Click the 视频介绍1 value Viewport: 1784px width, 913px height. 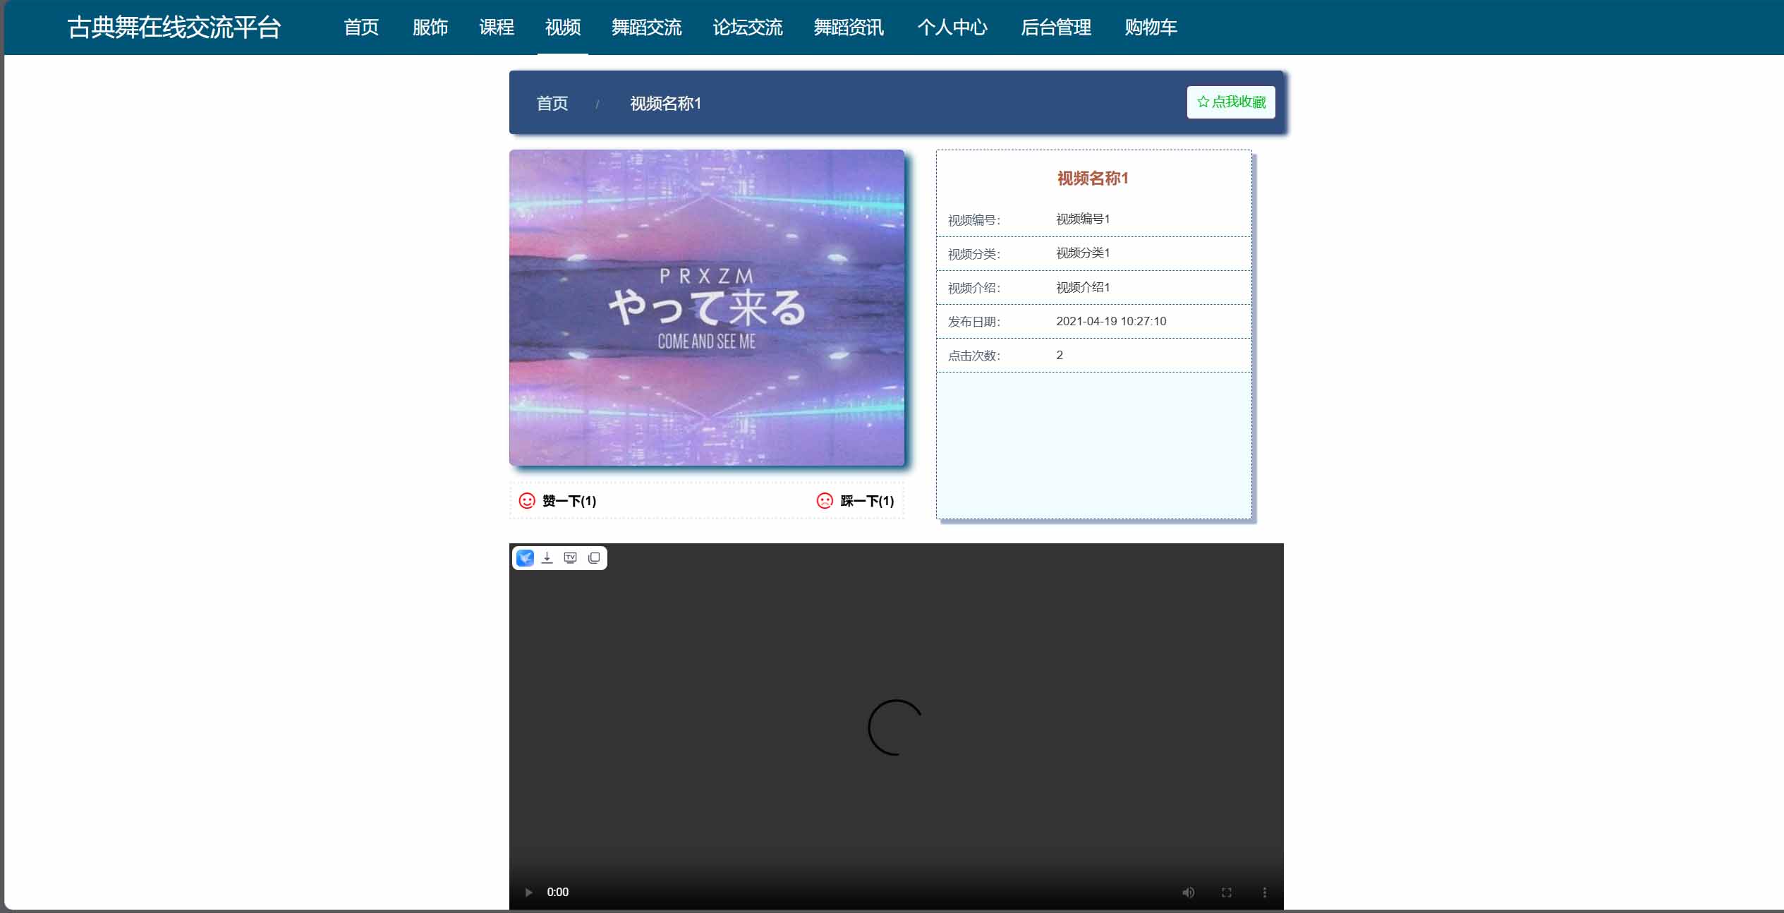pyautogui.click(x=1083, y=287)
